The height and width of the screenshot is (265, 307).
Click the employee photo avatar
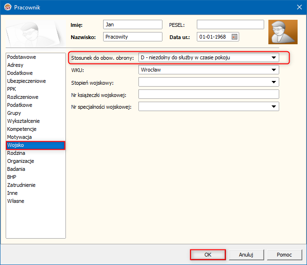point(283,32)
